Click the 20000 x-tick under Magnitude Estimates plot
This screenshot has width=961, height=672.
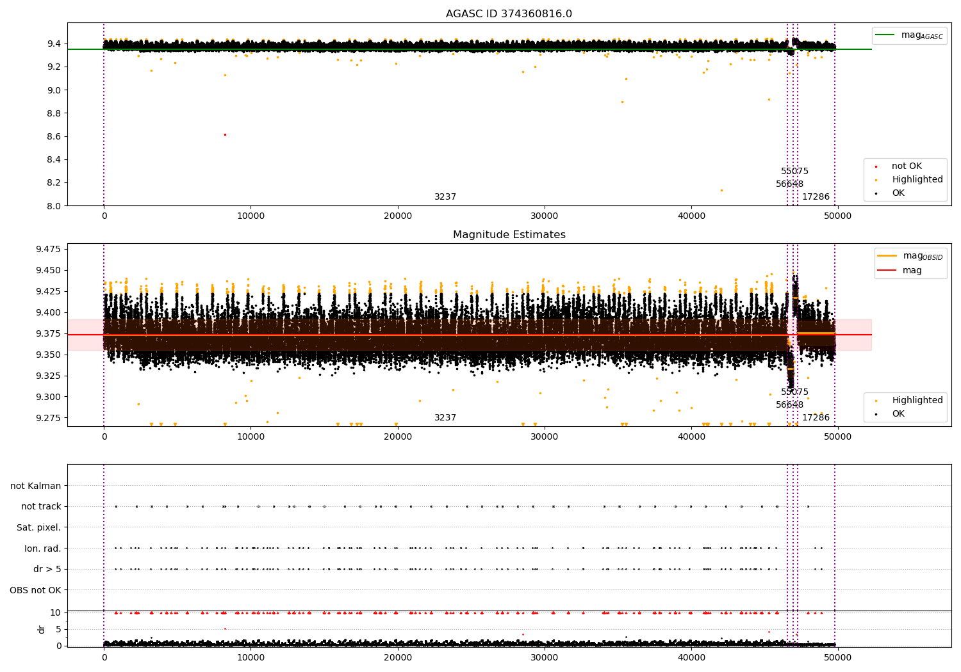[x=398, y=437]
